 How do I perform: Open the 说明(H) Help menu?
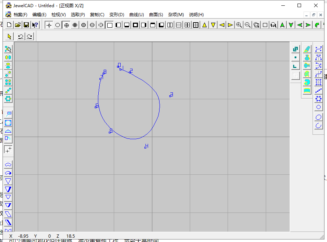196,15
